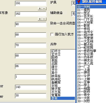The height and width of the screenshot is (103, 106).
Task: Click the MP input field showing 30
Action: [31, 96]
